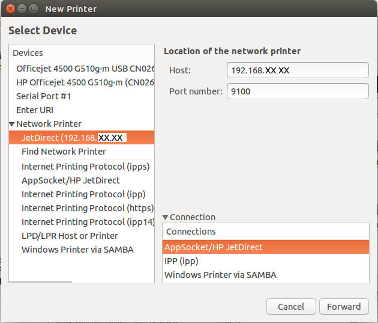Select IPP (ipp) connection
Screen dimensions: 378x323
click(181, 261)
